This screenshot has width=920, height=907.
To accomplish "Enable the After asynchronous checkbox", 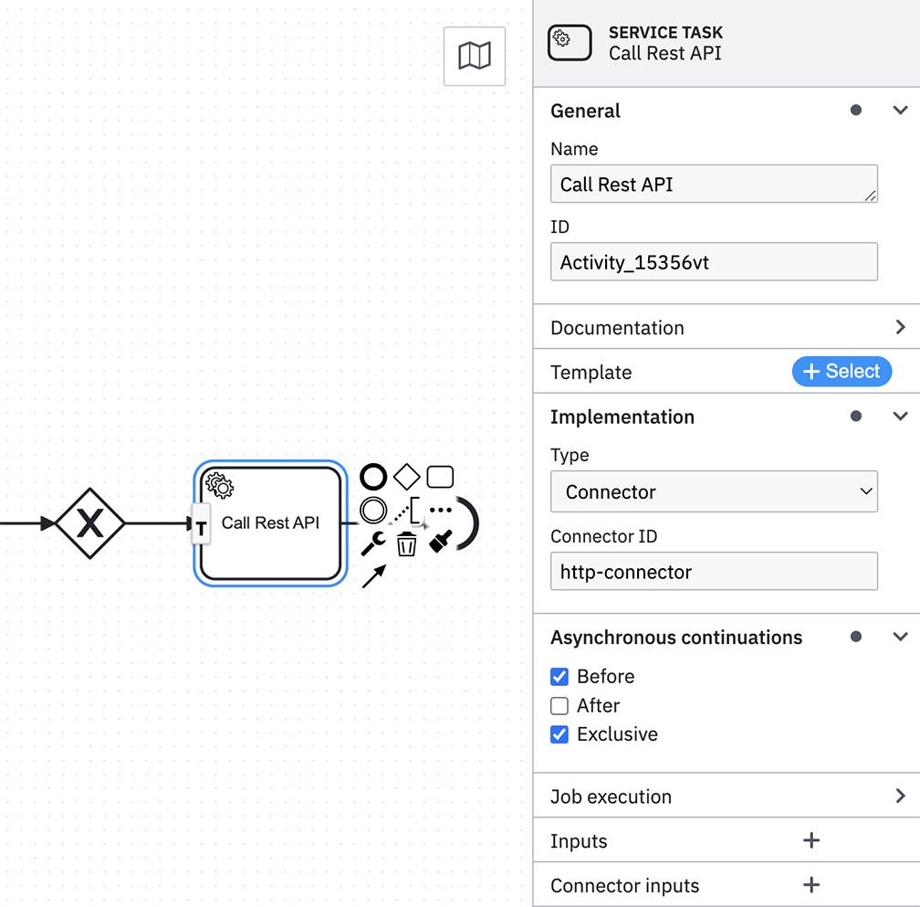I will tap(559, 706).
